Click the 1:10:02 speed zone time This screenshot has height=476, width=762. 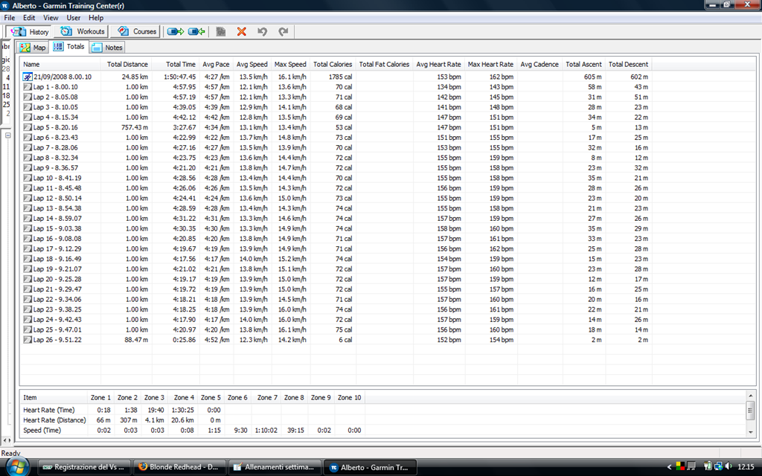[x=266, y=431]
